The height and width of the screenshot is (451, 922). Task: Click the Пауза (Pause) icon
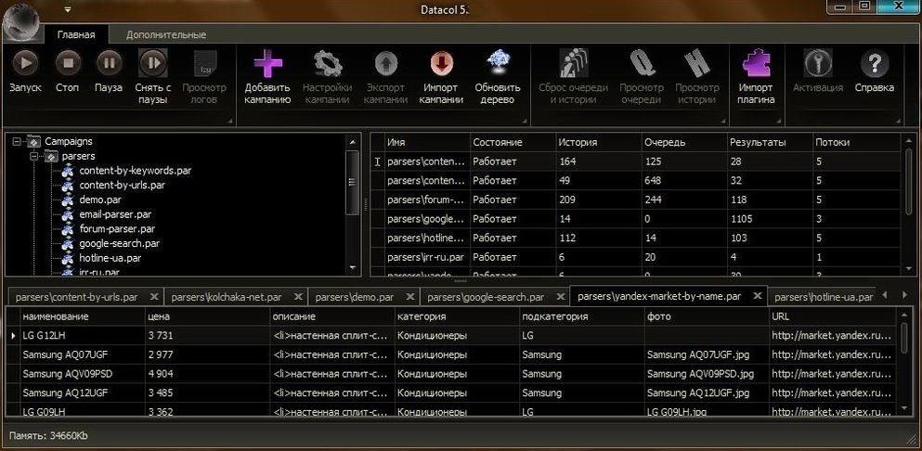[x=109, y=63]
